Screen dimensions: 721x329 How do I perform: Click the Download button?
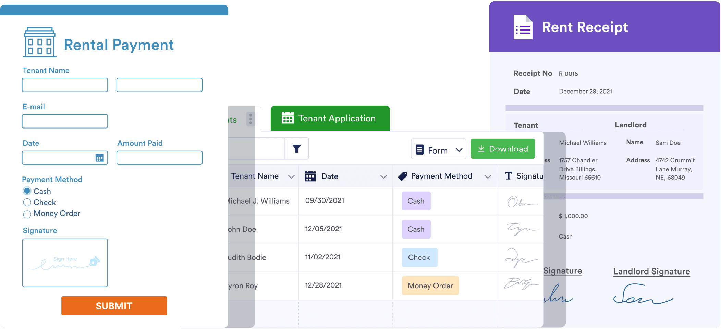coord(502,149)
